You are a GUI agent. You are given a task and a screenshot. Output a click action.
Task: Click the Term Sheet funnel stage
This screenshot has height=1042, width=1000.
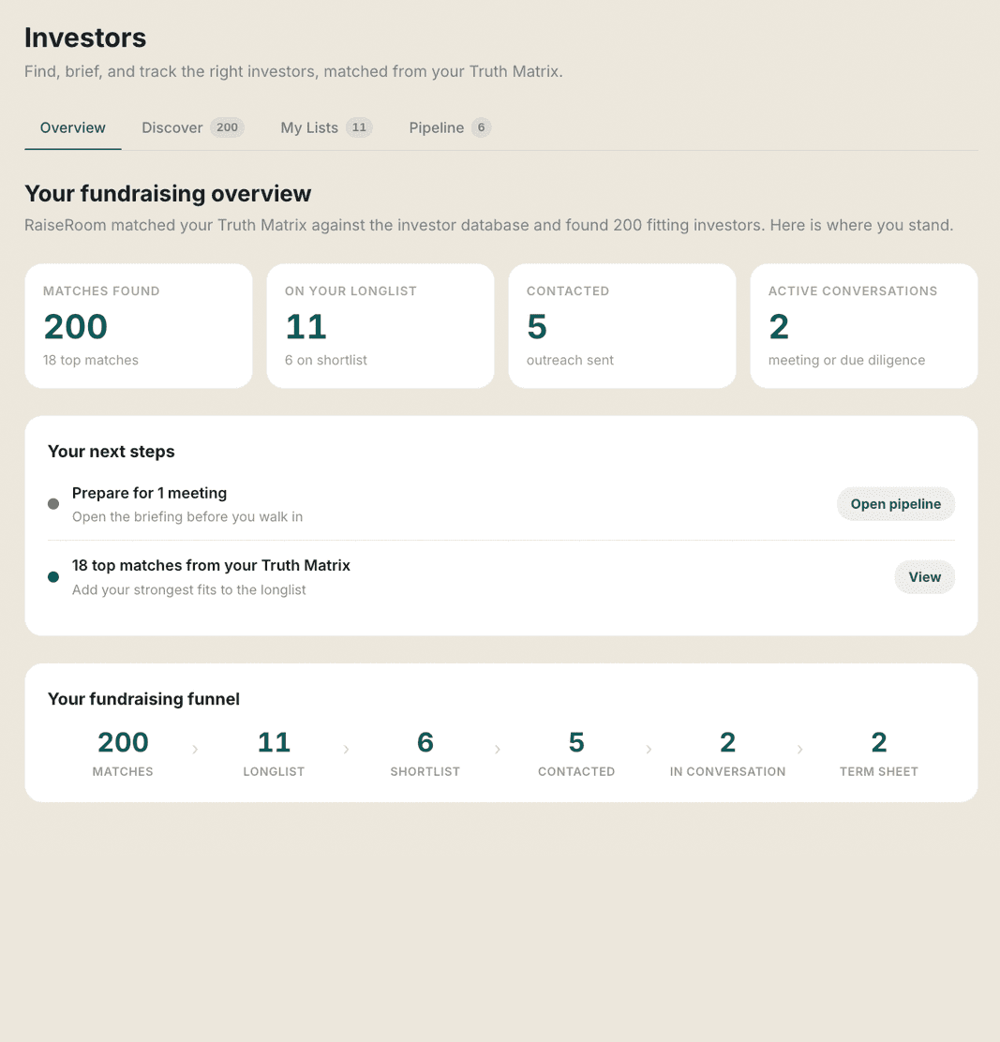[878, 753]
